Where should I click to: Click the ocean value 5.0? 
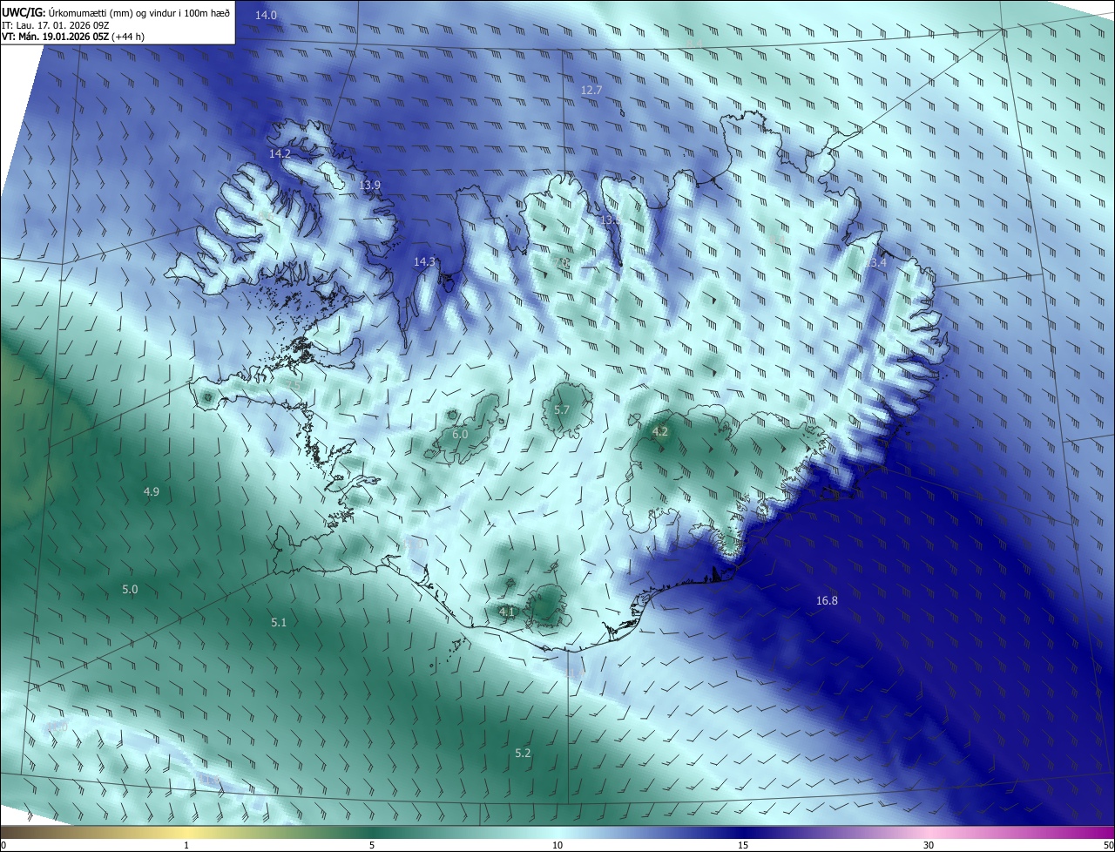point(130,590)
